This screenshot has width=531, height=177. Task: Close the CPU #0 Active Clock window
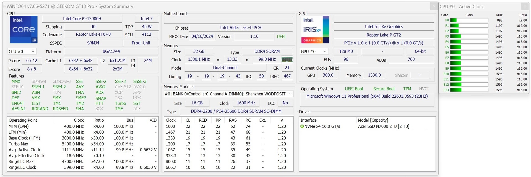tap(525, 6)
